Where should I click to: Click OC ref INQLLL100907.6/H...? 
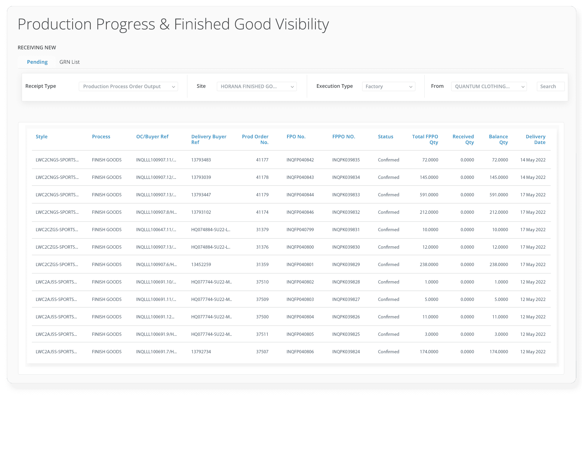tap(156, 265)
